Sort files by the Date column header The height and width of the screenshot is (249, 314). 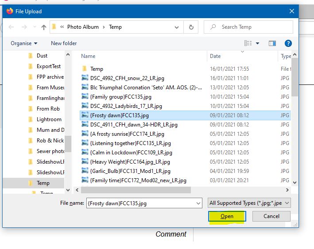[215, 56]
